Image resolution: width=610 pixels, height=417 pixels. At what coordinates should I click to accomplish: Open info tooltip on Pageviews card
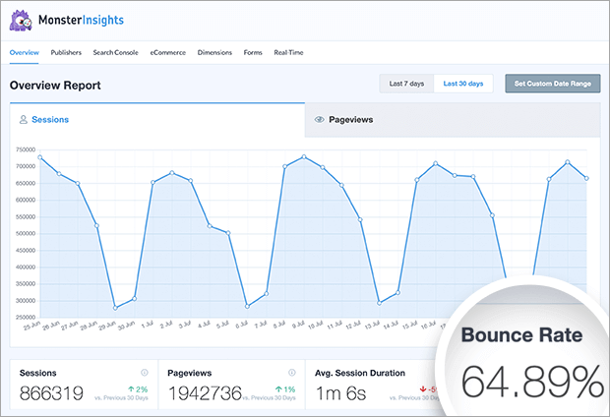(x=292, y=373)
